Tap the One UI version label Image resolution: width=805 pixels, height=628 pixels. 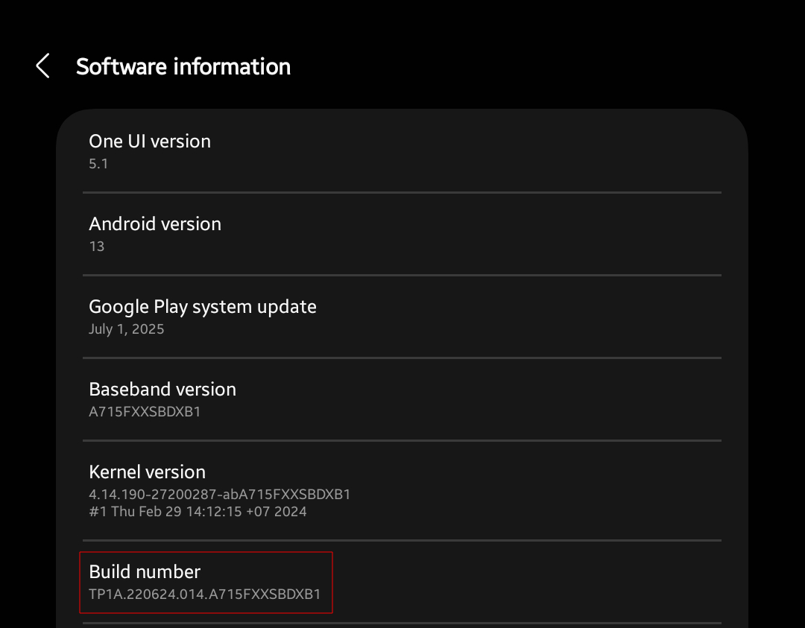(150, 141)
